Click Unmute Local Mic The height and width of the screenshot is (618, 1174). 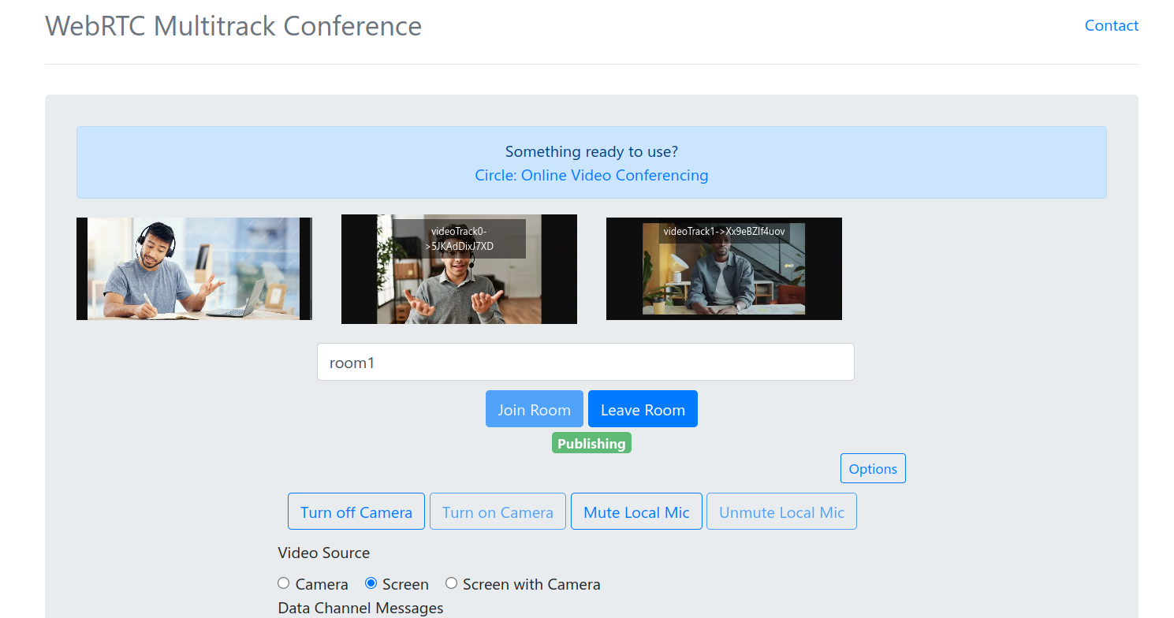click(781, 512)
